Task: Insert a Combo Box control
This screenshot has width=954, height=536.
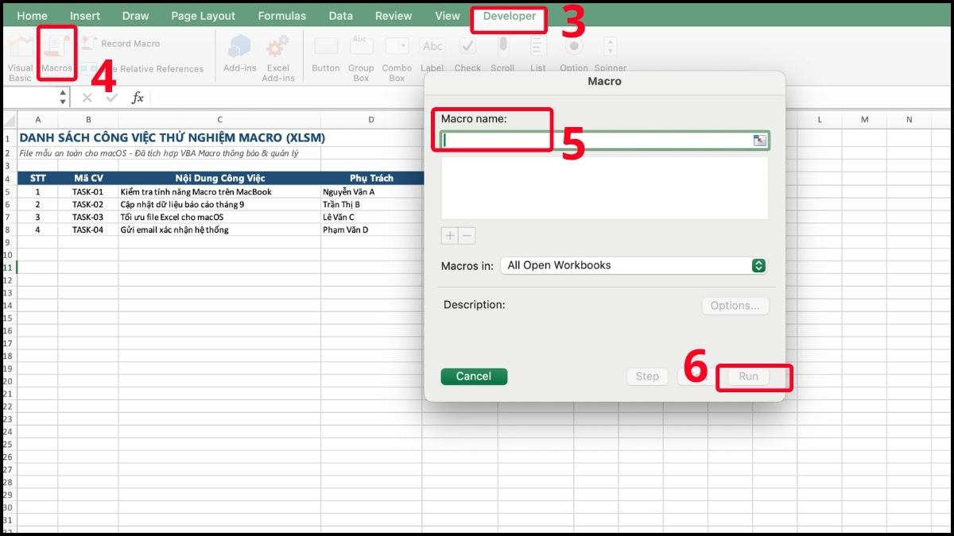Action: (x=397, y=57)
